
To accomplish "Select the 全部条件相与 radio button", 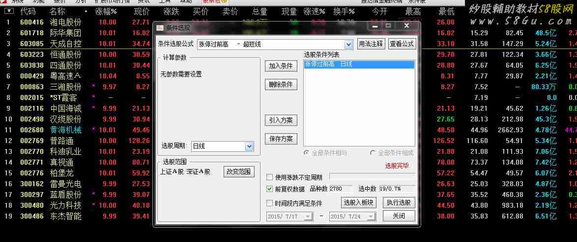I will click(306, 153).
